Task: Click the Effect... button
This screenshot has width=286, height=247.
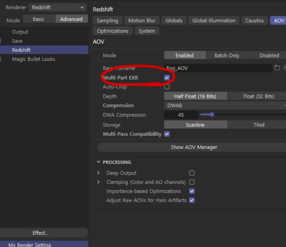Action: point(44,233)
